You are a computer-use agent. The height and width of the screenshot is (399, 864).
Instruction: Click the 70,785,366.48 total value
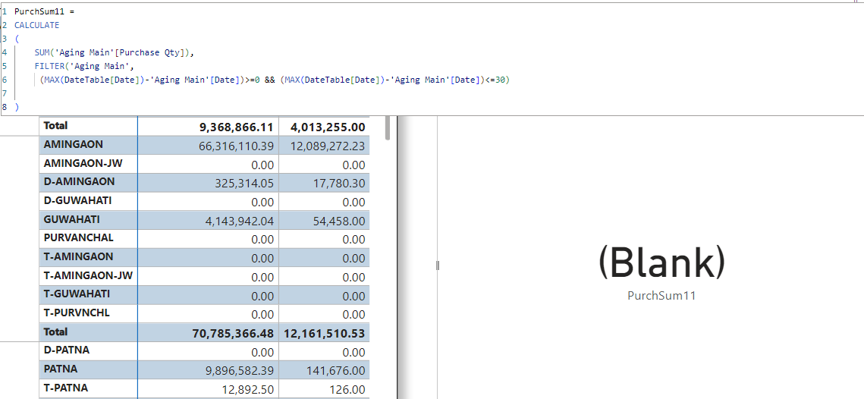pos(233,334)
